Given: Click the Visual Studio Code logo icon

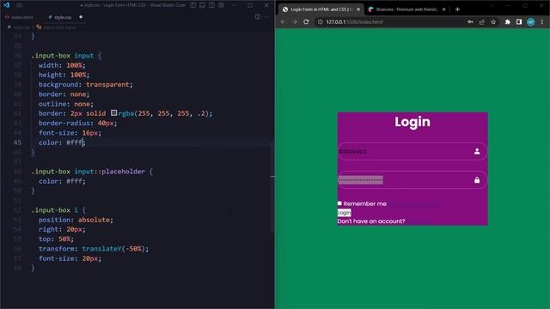Looking at the screenshot, I should 6,5.
